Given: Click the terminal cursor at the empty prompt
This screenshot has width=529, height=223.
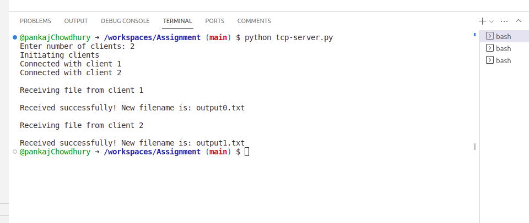Looking at the screenshot, I should (247, 152).
